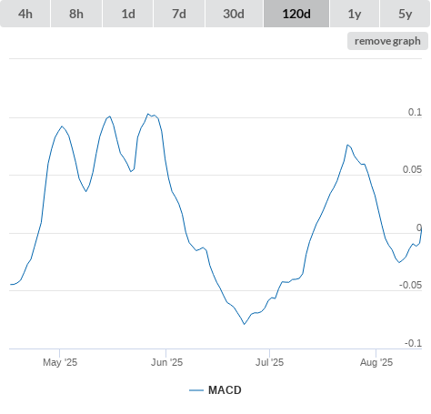
Task: Click the MACD line's highest peak
Action: click(x=148, y=114)
